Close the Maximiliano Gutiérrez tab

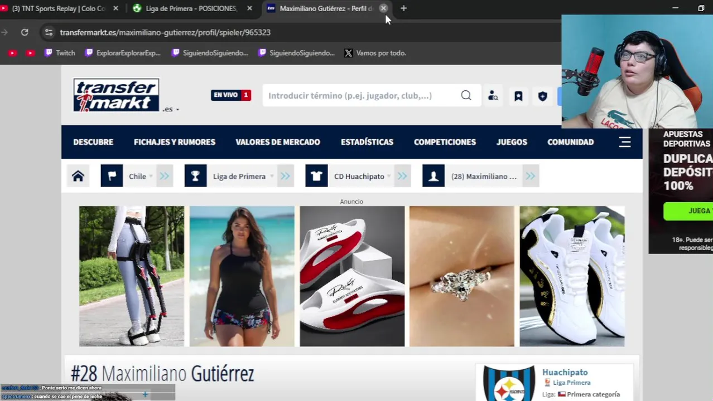(383, 8)
